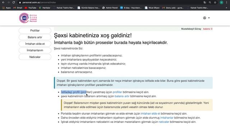Open the user account icon menu
Screen dimensions: 230x129
click(204, 18)
